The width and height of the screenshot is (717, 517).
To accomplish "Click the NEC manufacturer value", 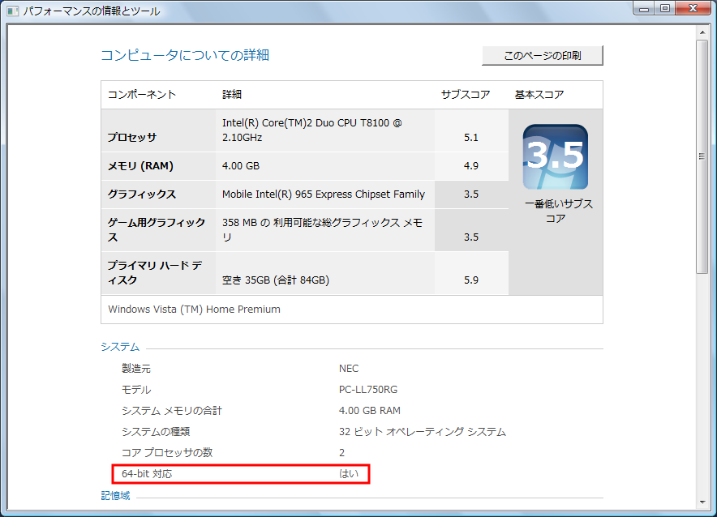I will 349,369.
